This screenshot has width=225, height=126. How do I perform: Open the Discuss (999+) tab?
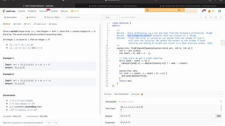52,17
